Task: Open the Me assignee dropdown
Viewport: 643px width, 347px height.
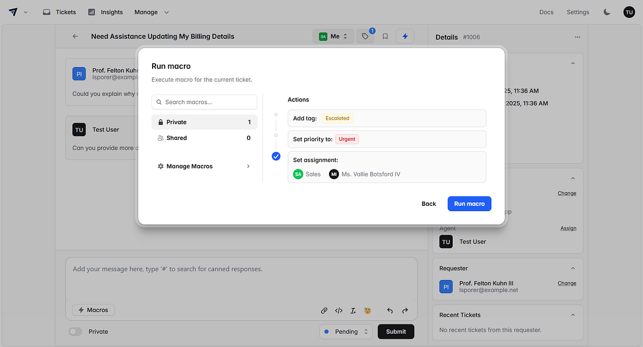Action: pos(333,36)
